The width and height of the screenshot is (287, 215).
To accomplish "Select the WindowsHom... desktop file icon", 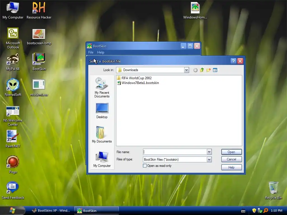I will click(x=195, y=10).
